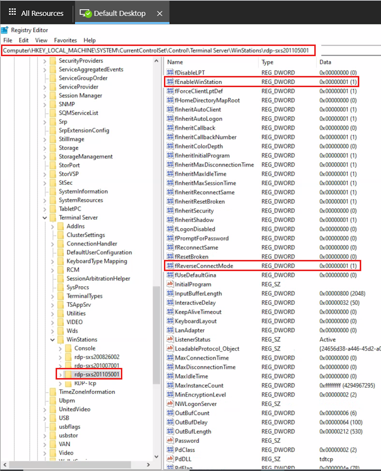Click the DWORD icon beside fLogonDisabled
This screenshot has height=471, width=381.
coord(170,229)
